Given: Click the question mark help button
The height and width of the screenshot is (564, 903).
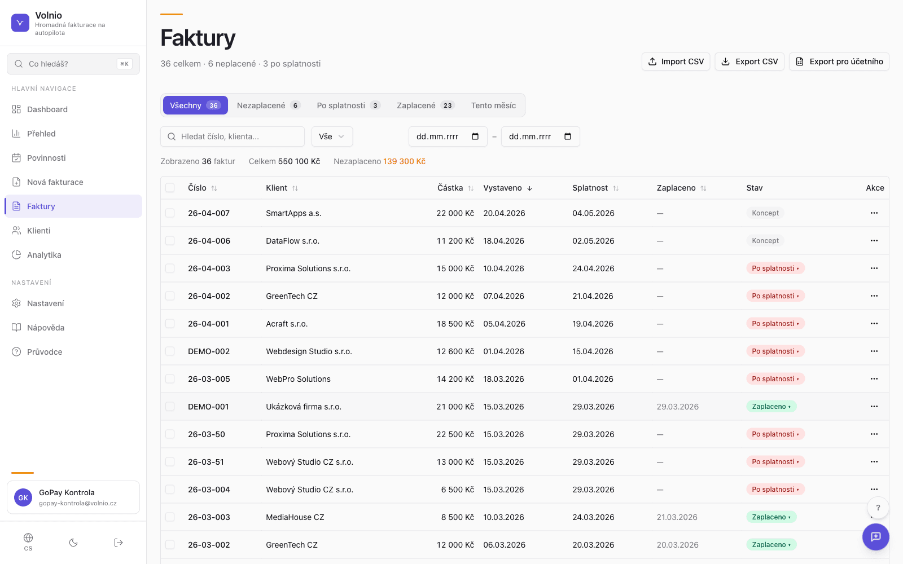Looking at the screenshot, I should point(878,508).
